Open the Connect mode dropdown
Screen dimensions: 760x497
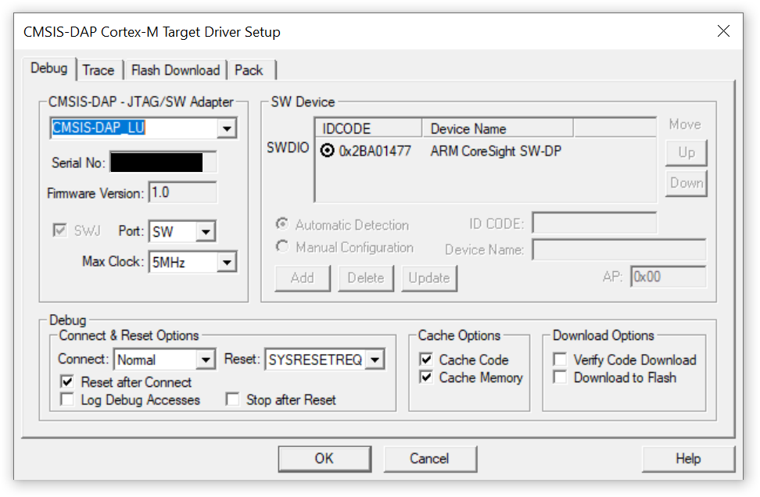(x=206, y=360)
